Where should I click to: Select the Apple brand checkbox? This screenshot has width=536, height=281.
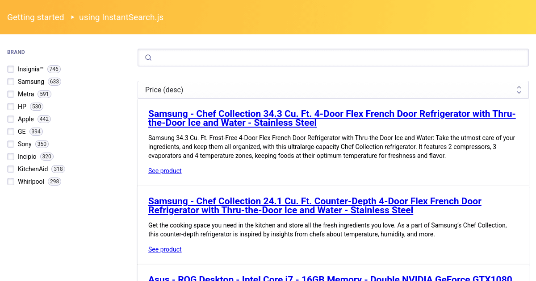(x=11, y=119)
